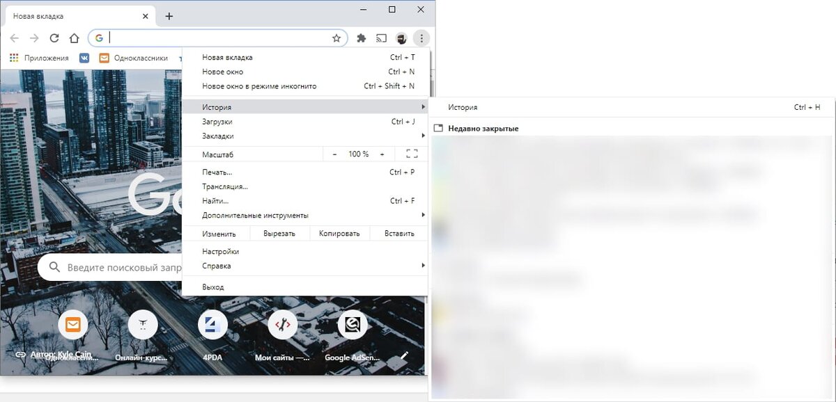Open the home page icon
This screenshot has height=402, width=836.
[75, 38]
